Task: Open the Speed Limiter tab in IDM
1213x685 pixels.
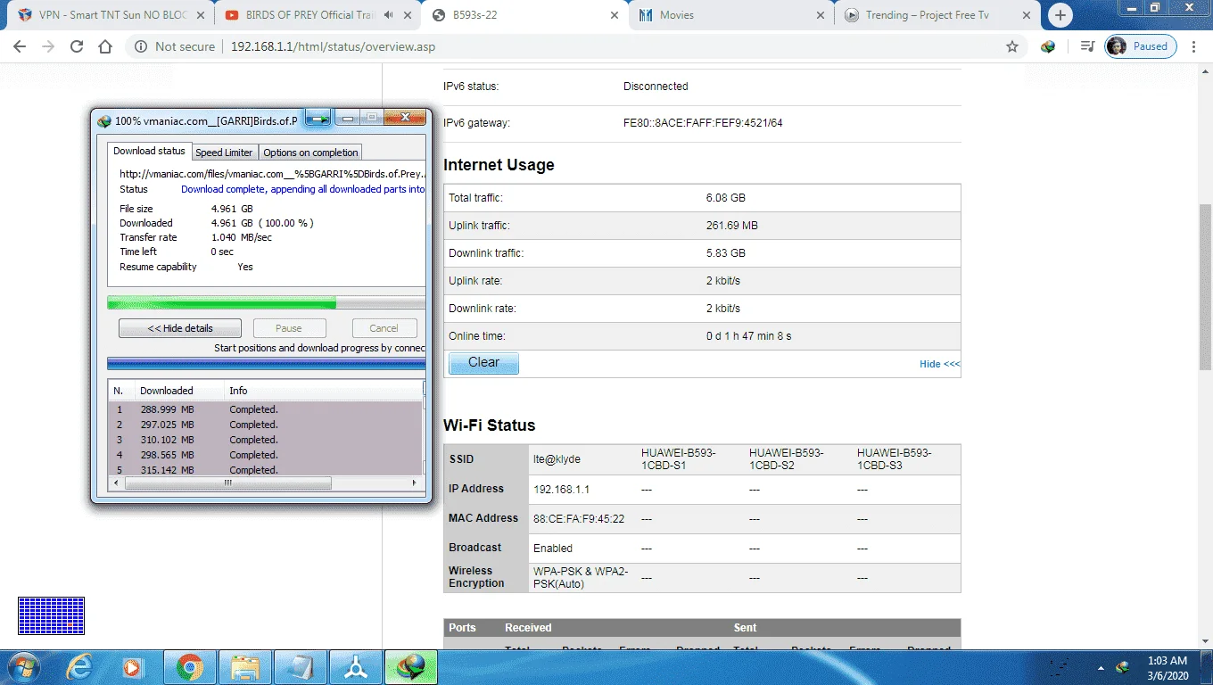Action: (224, 153)
